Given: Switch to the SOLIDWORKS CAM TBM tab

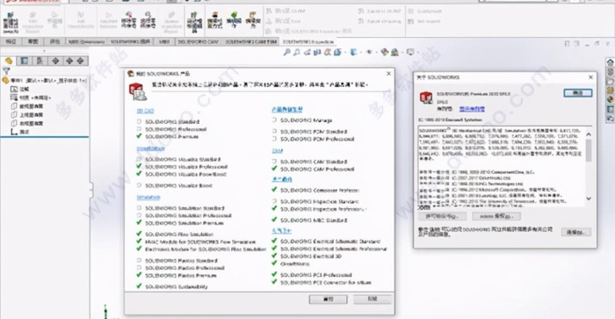Looking at the screenshot, I should point(250,41).
